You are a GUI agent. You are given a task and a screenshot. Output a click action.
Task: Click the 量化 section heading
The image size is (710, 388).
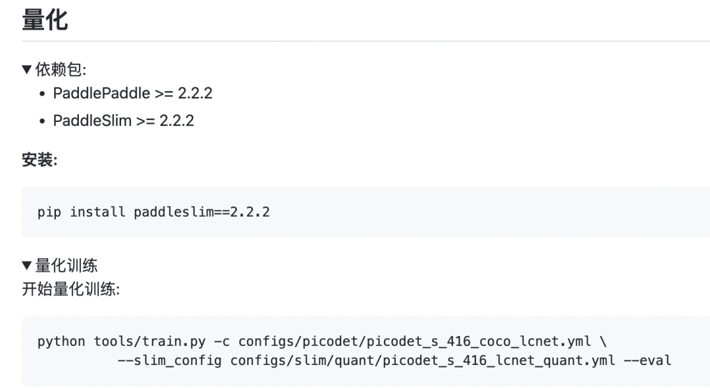45,20
